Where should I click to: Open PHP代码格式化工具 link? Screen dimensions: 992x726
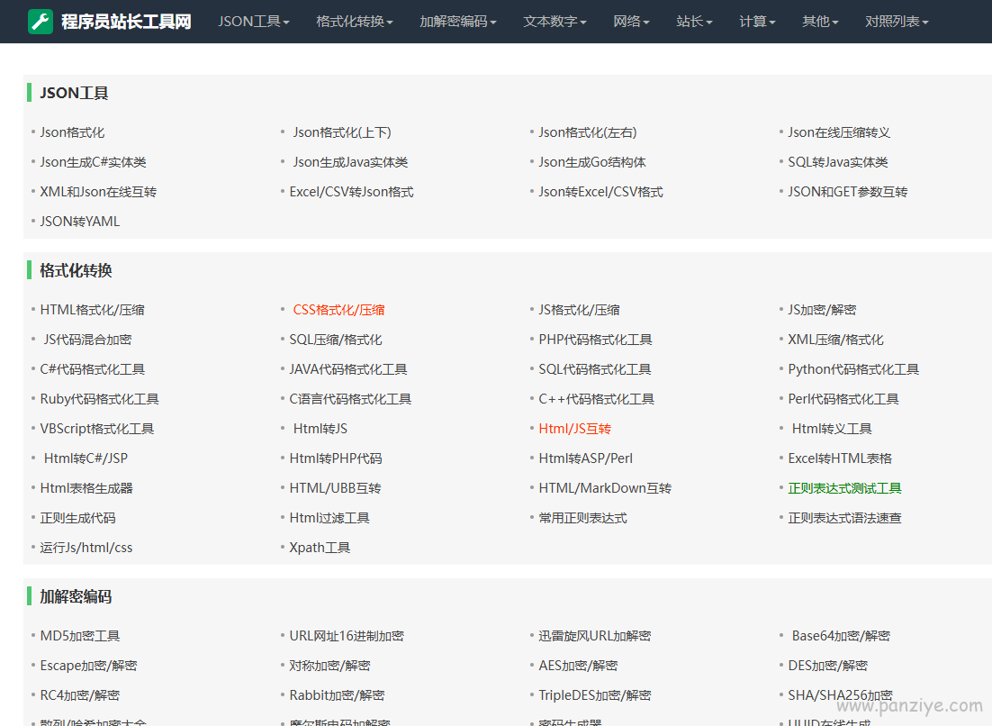tap(595, 340)
